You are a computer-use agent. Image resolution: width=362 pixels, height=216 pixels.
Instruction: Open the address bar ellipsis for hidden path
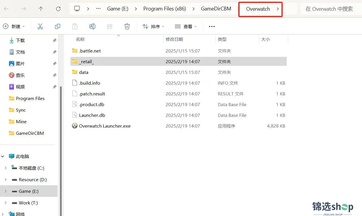(x=98, y=9)
